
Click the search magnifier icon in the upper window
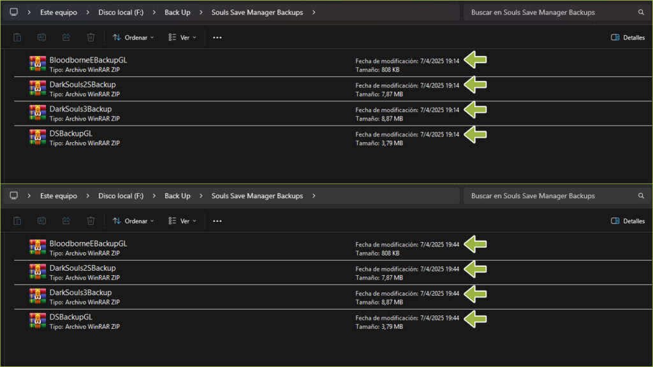pos(641,12)
